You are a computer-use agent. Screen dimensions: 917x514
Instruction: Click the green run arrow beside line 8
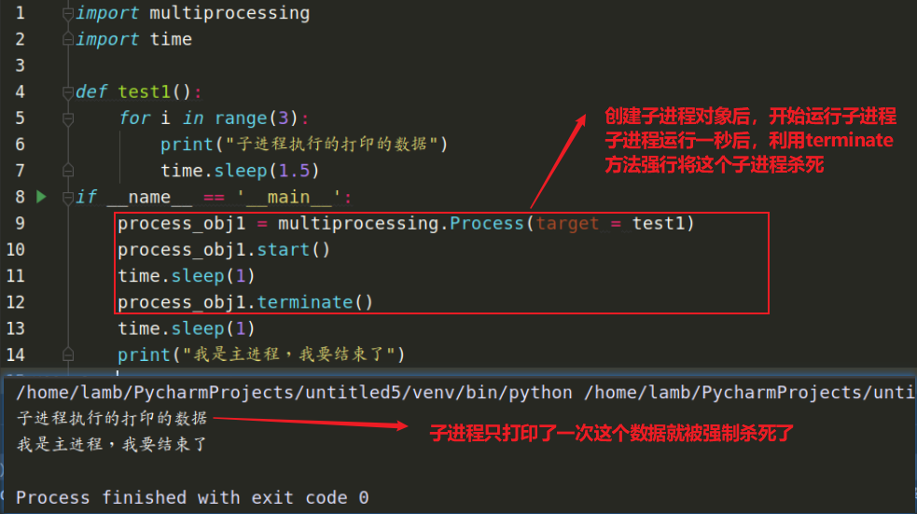pos(40,197)
